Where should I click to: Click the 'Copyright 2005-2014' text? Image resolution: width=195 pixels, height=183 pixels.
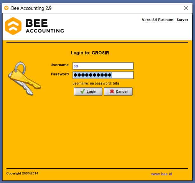coord(22,173)
